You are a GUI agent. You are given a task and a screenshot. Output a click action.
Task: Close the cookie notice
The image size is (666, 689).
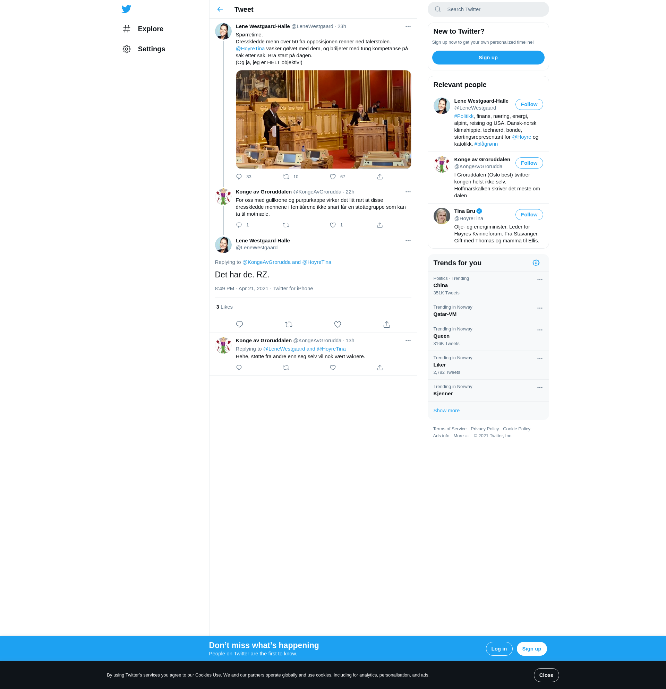(546, 675)
